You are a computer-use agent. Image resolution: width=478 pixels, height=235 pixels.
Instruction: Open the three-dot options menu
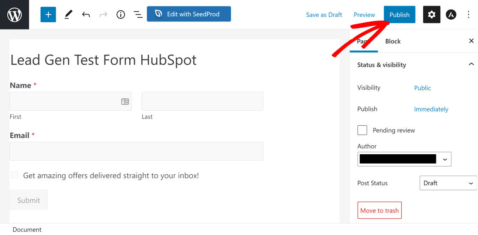469,15
